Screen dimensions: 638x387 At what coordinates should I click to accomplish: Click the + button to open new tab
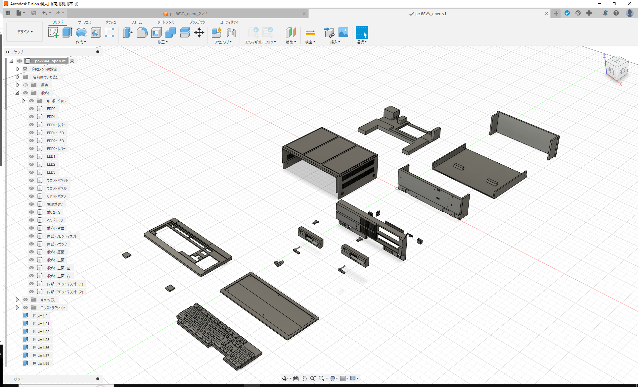[556, 14]
